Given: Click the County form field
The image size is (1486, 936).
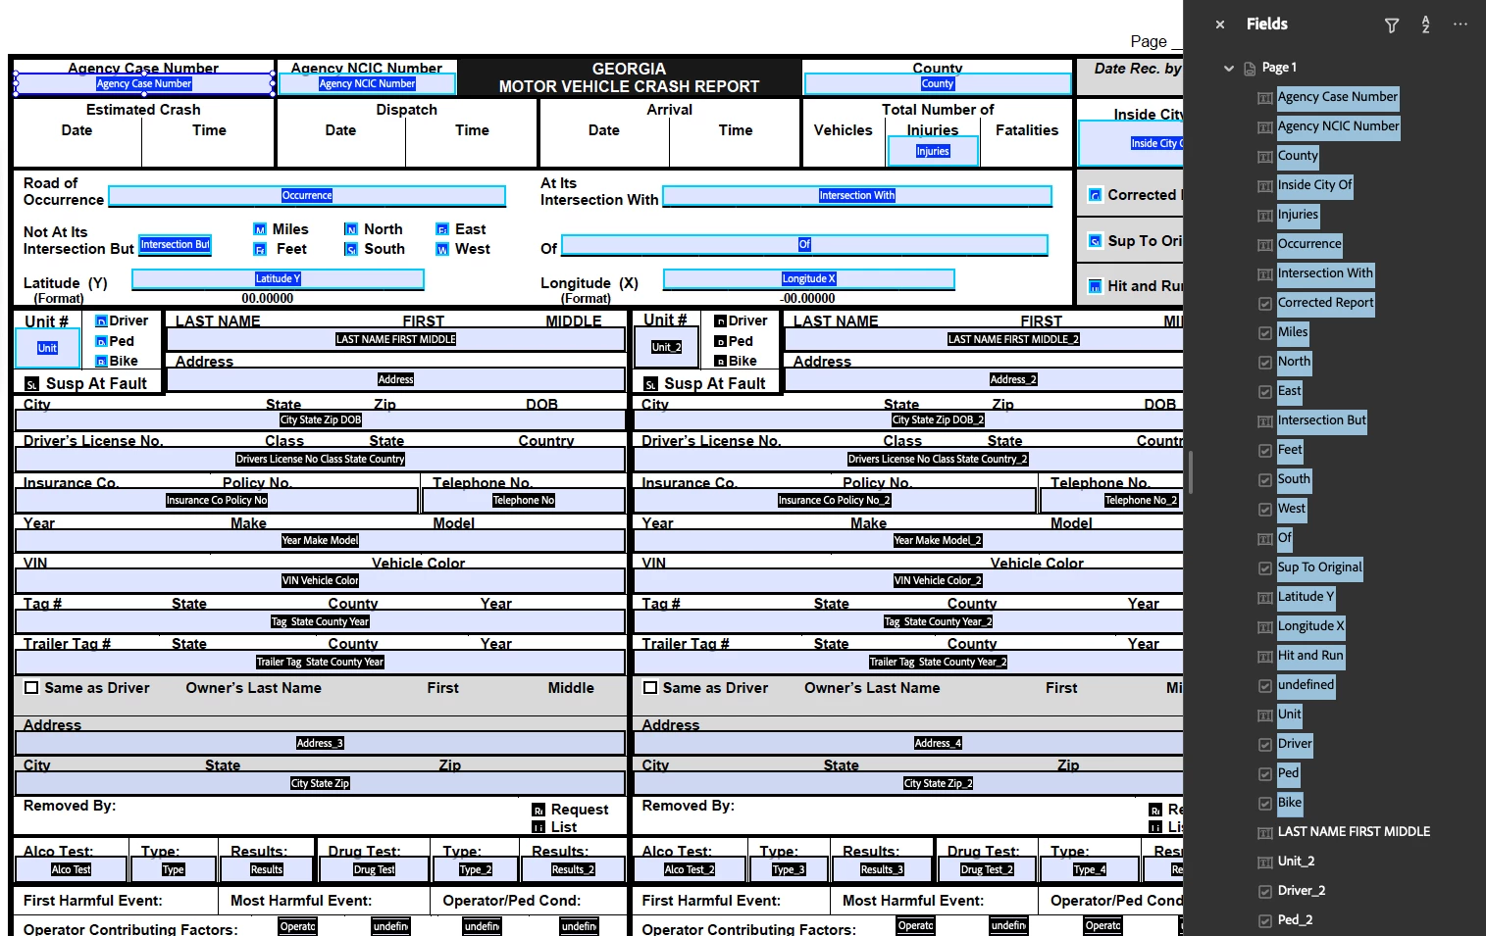Looking at the screenshot, I should click(938, 84).
